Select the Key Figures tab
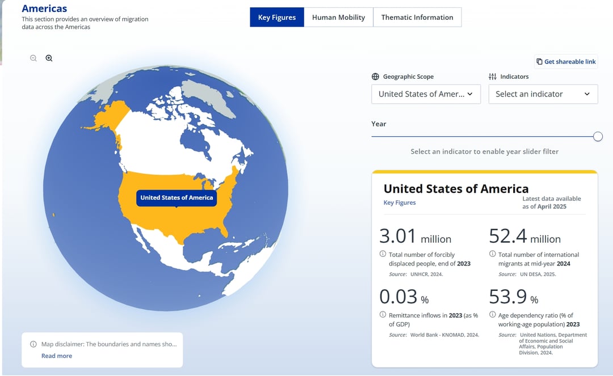The image size is (613, 376). coord(276,17)
